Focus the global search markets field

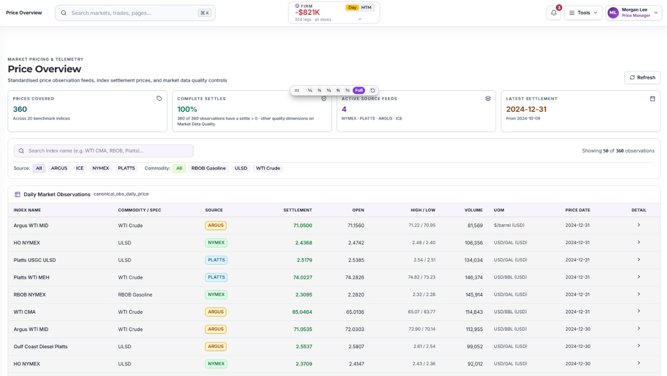pyautogui.click(x=135, y=13)
